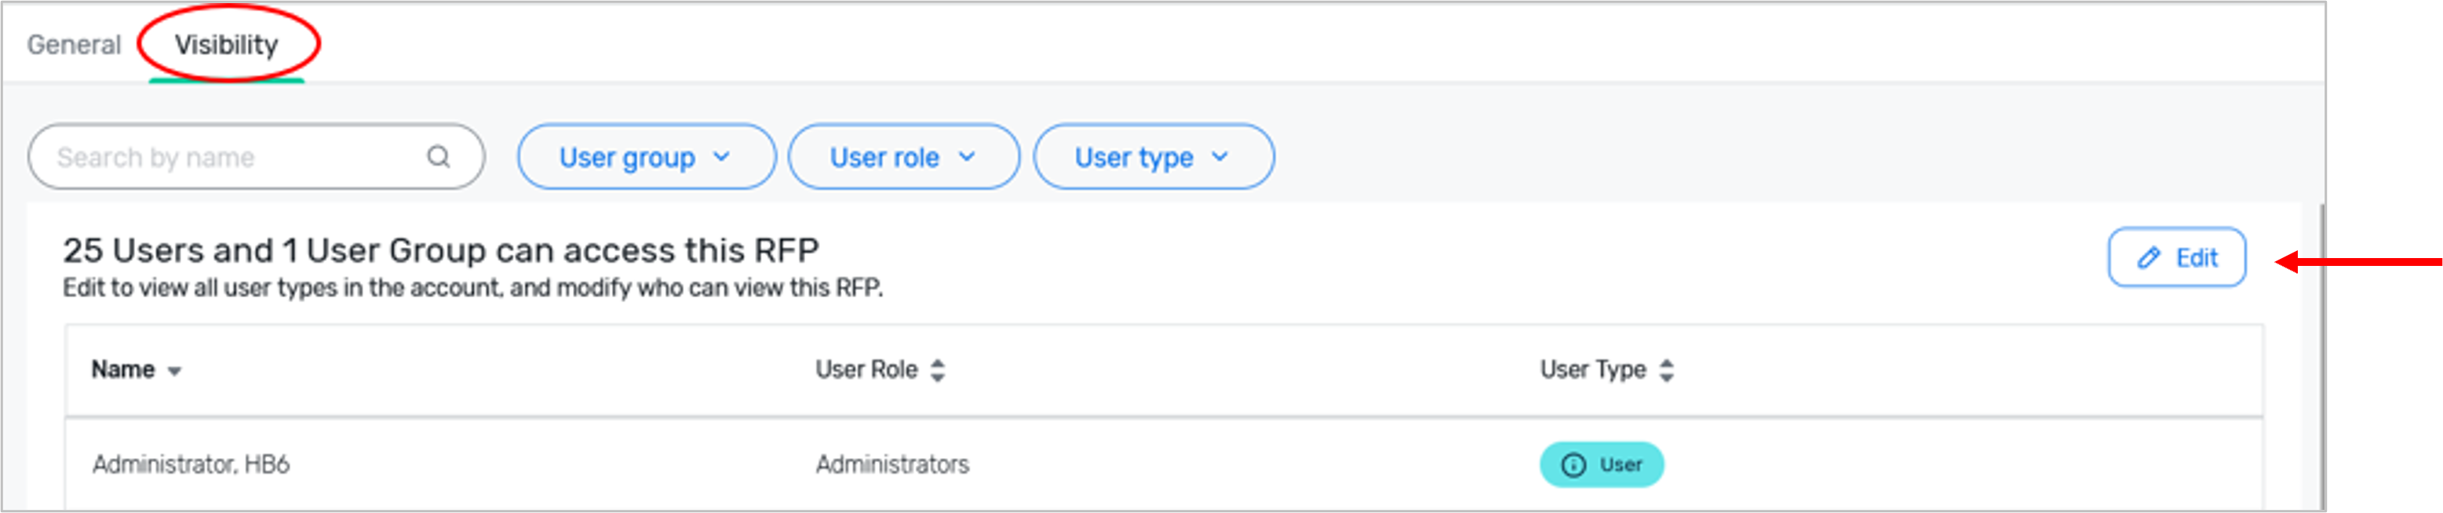Open the User type filter dropdown
The width and height of the screenshot is (2443, 513).
pos(1152,156)
